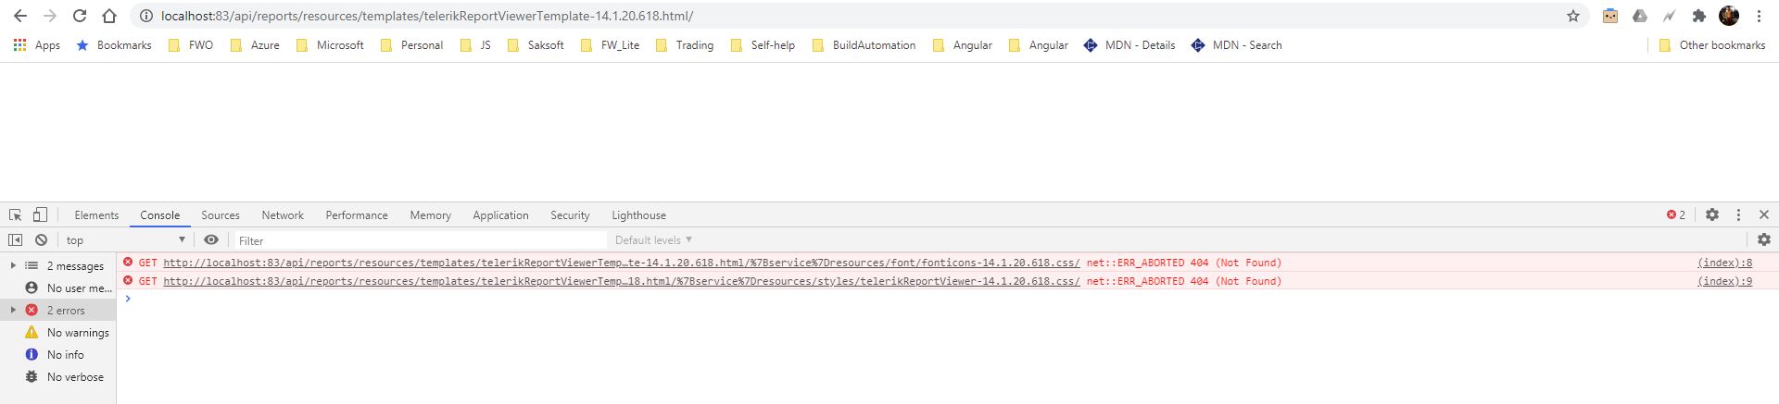Switch to the Elements tab
Screen dimensions: 1779x404
click(x=96, y=215)
